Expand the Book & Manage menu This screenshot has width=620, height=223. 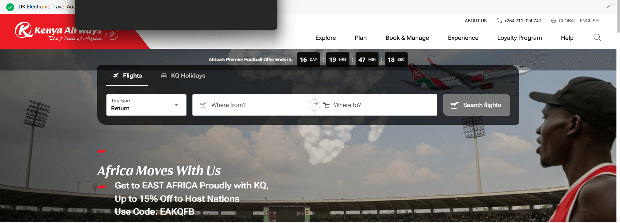[x=407, y=38]
